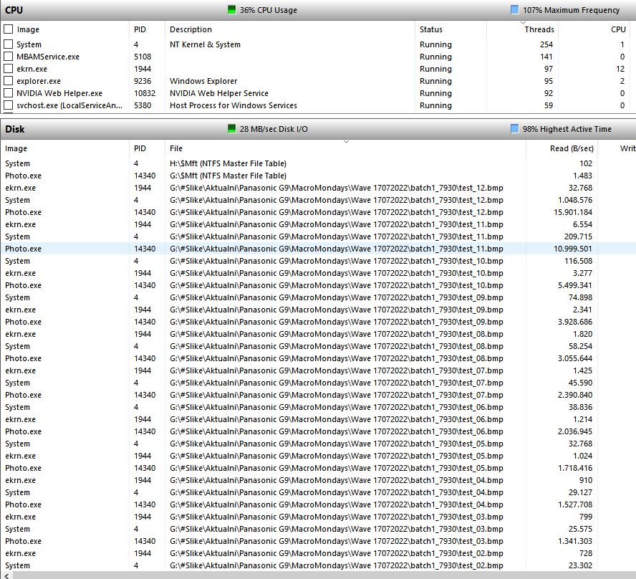Select the ekrn.exe process checkbox

coord(9,69)
